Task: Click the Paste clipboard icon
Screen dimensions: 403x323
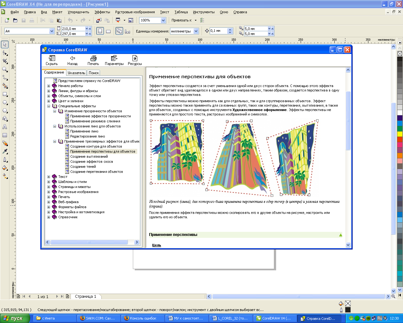Action: [x=59, y=20]
